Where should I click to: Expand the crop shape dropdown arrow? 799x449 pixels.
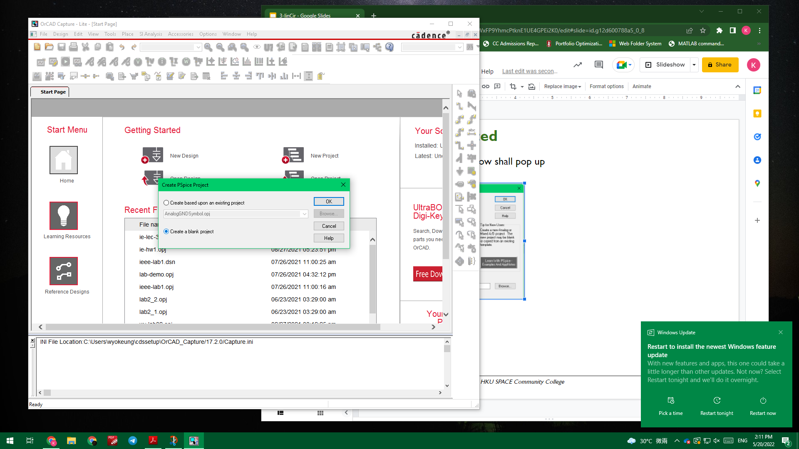[x=522, y=86]
